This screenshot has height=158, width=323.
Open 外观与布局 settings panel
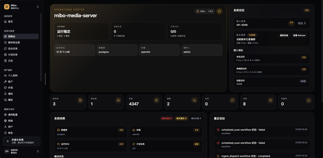(x=22, y=141)
